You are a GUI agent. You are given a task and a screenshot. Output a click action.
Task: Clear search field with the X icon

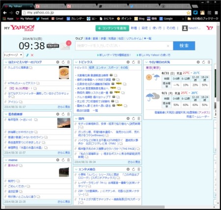(168, 46)
